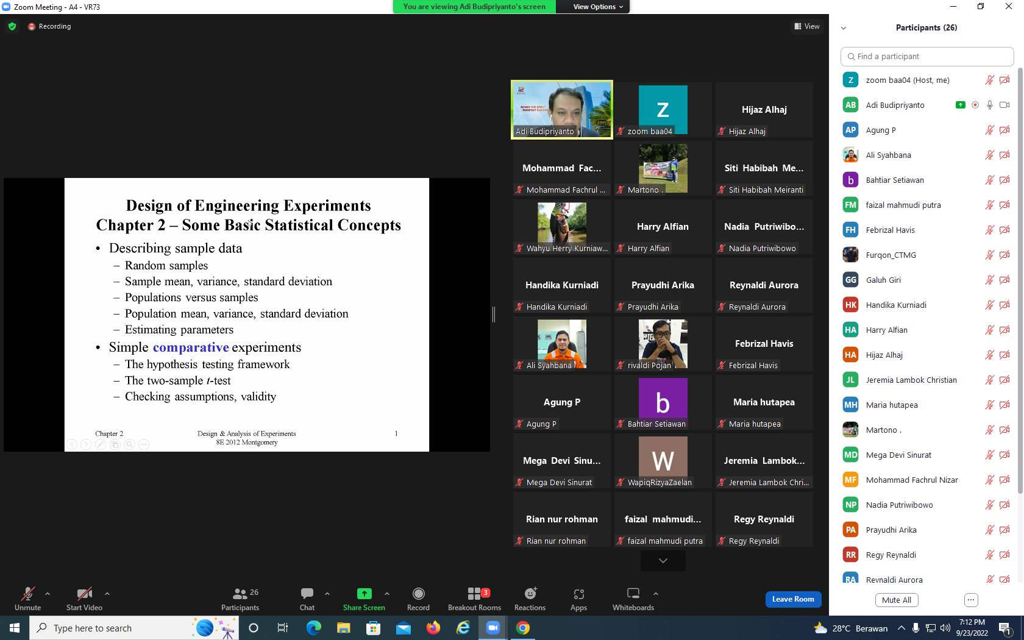Open Microsoft Edge from taskbar
Image resolution: width=1024 pixels, height=640 pixels.
(x=313, y=628)
